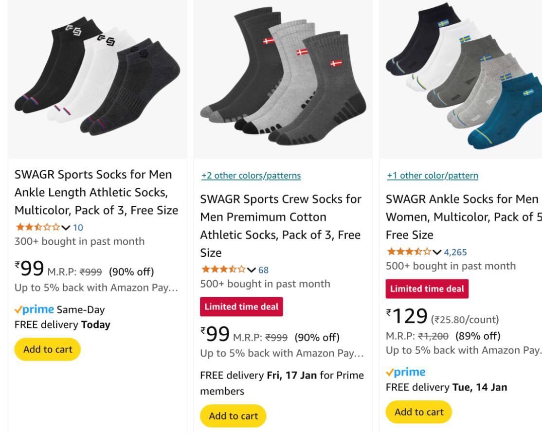Open the crew socks product image
Viewport: 542px width, 433px height.
[x=283, y=79]
